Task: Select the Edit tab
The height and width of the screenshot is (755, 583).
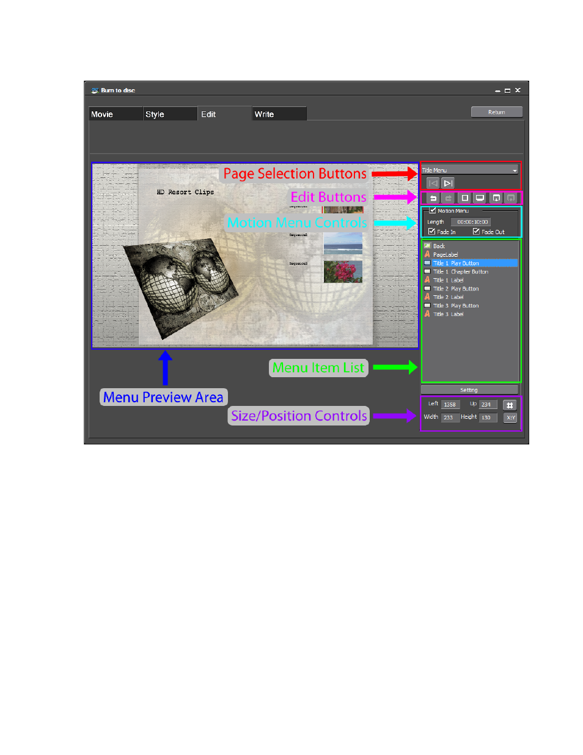Action: 224,114
